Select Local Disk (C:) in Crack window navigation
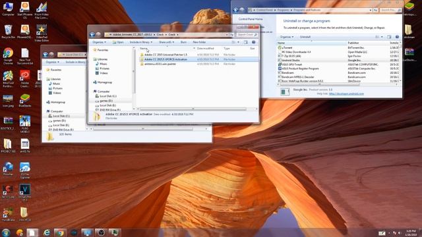This screenshot has width=422, height=237. click(108, 96)
